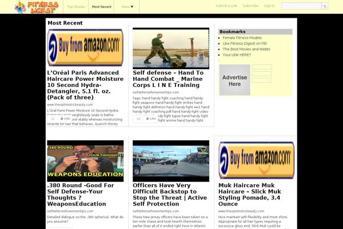Screen dimensions: 343x229
Task: Select the Most Recent tab
Action: tap(102, 7)
